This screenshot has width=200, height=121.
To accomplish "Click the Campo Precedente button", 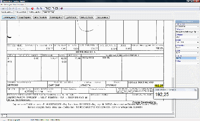I will click(40, 17).
